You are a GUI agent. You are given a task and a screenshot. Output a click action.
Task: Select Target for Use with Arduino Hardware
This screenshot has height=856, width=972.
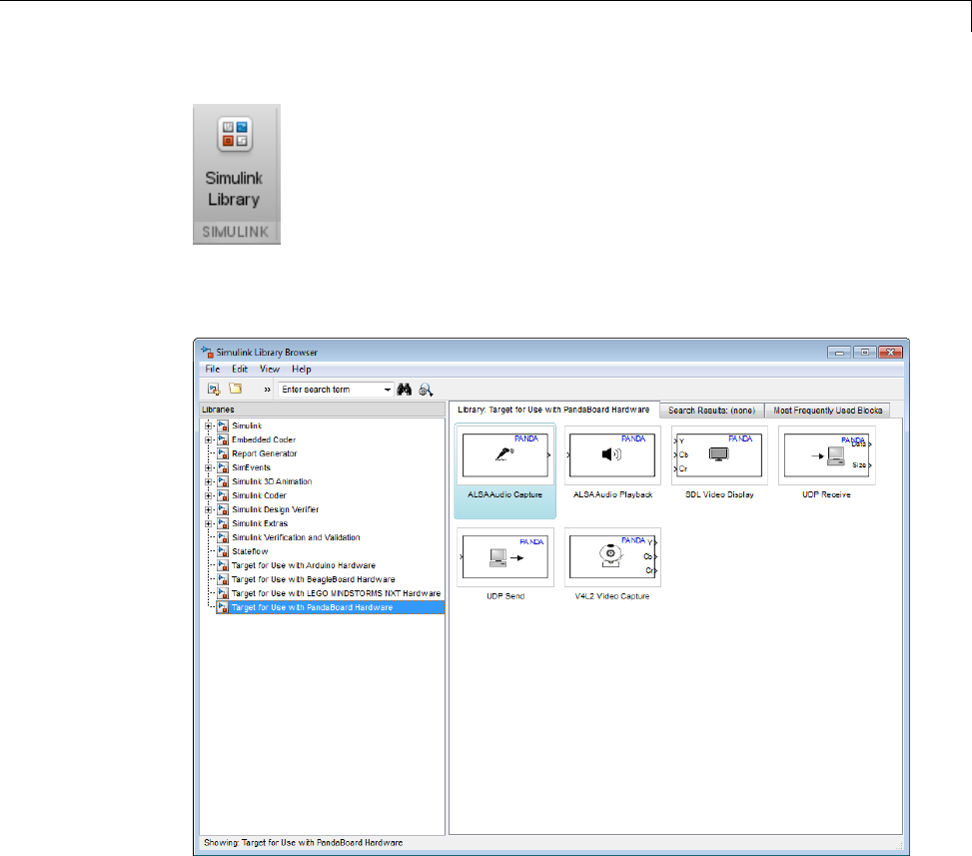(303, 565)
